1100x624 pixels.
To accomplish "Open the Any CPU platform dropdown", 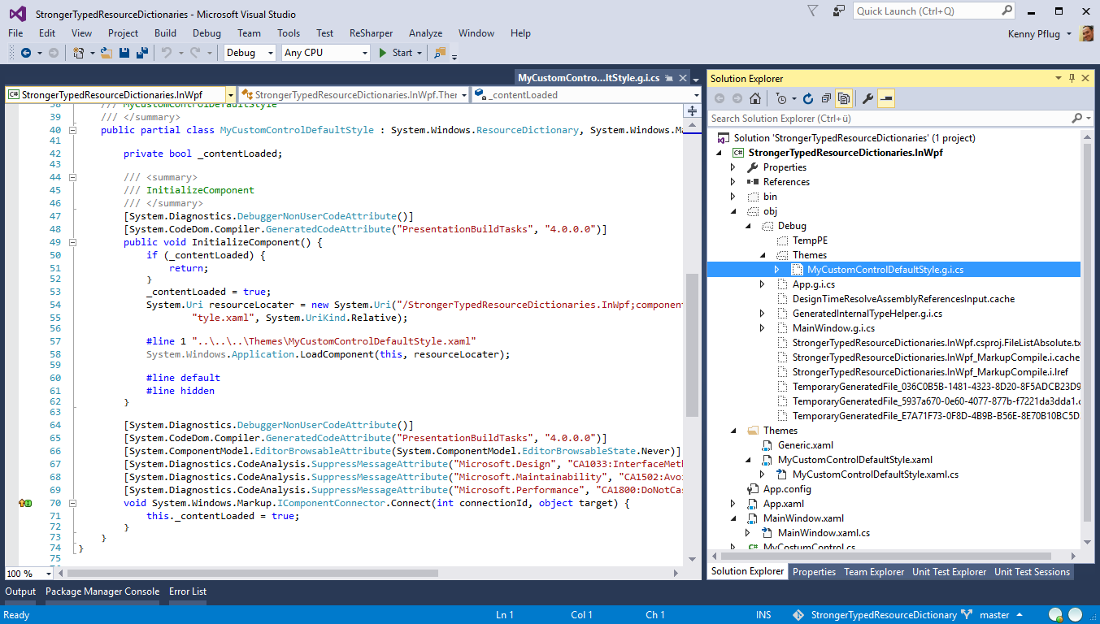I will (367, 52).
